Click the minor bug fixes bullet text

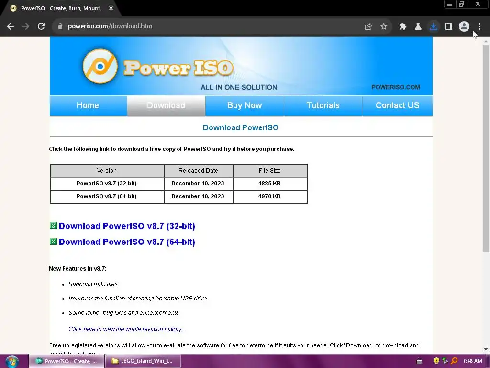click(x=124, y=313)
